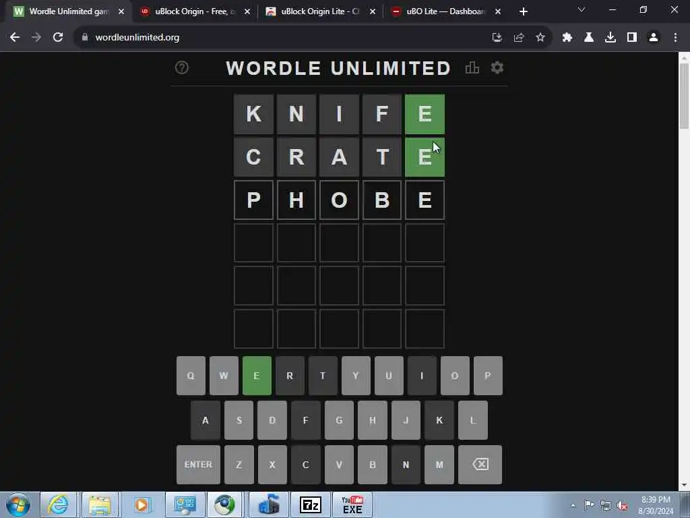This screenshot has width=690, height=518.
Task: Tap the J key on the keyboard
Action: coord(406,420)
